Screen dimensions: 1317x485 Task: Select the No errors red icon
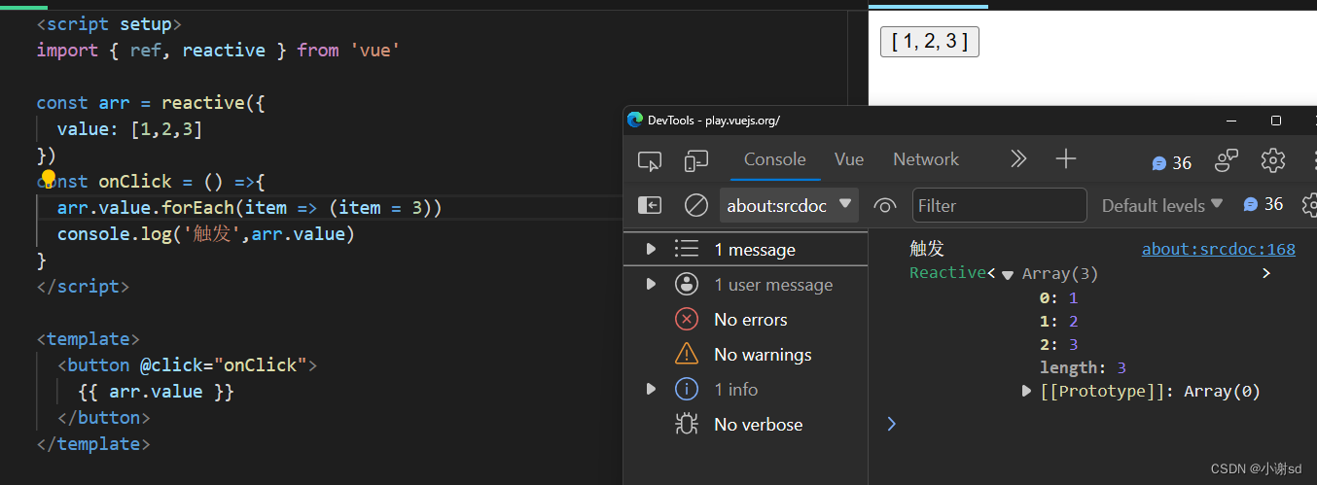click(x=687, y=319)
